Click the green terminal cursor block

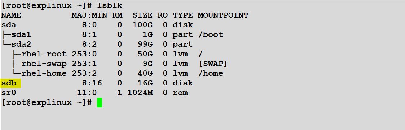pos(100,102)
